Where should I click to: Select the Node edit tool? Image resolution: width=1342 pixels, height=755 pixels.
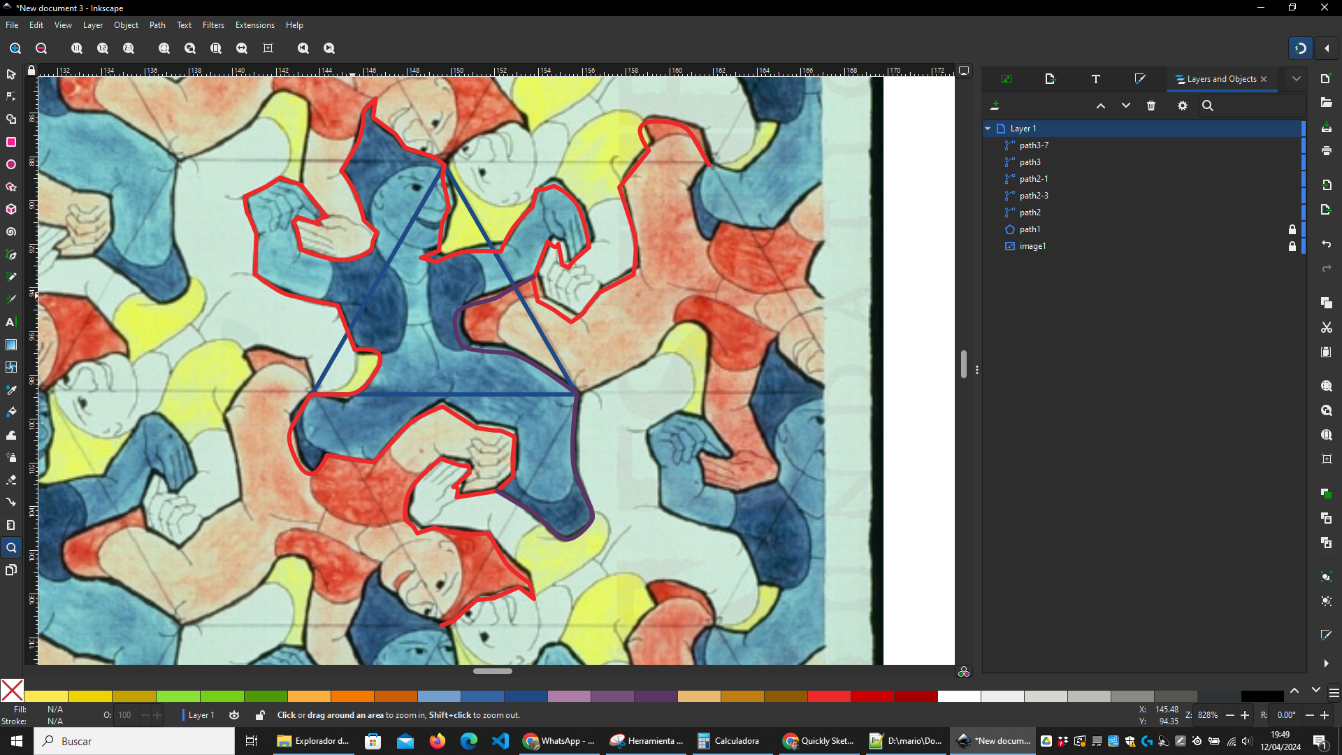click(x=11, y=96)
